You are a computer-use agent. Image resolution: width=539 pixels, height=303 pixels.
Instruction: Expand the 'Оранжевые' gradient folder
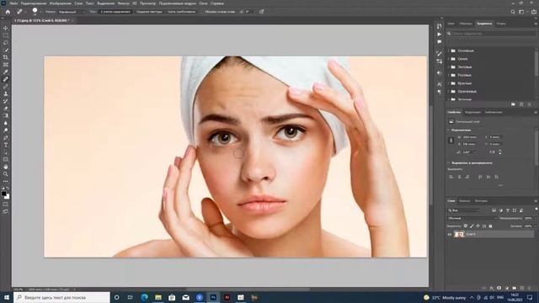click(449, 92)
